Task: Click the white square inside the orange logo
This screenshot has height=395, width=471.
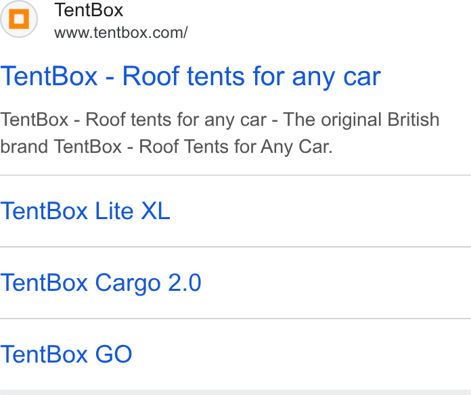Action: tap(19, 19)
